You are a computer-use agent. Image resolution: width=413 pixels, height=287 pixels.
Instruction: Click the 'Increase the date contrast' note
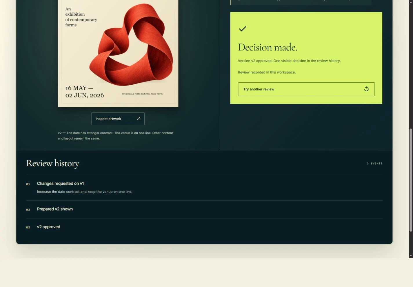(85, 192)
